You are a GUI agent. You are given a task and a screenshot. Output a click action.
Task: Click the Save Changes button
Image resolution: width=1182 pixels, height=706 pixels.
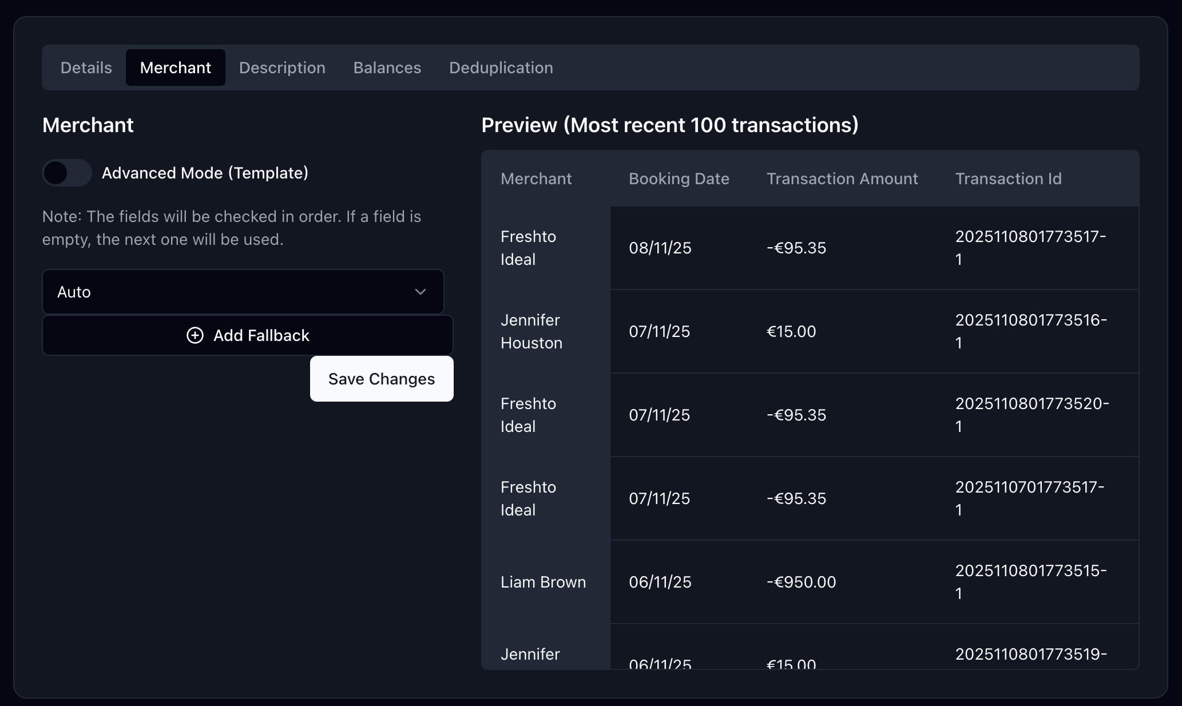click(x=381, y=379)
